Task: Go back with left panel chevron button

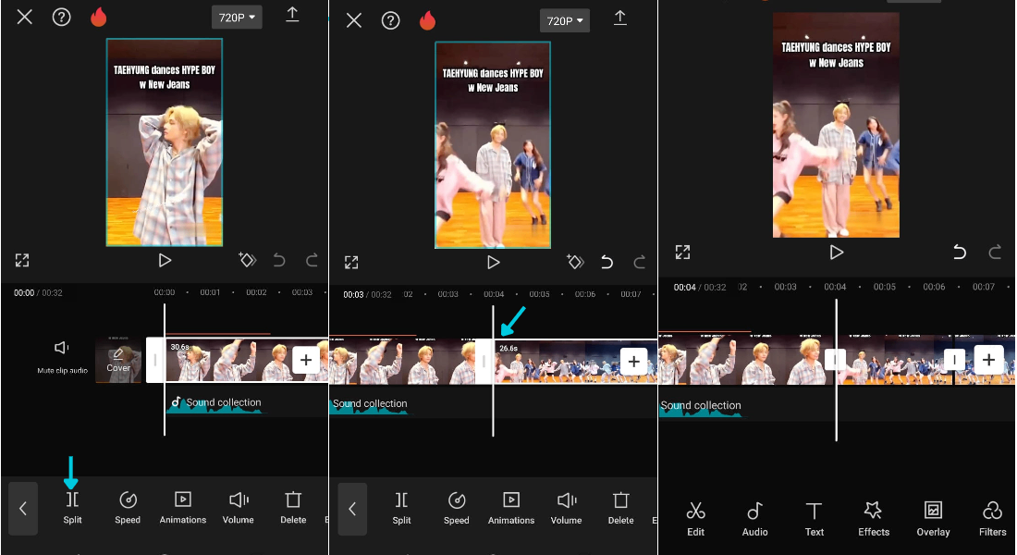Action: click(x=23, y=508)
